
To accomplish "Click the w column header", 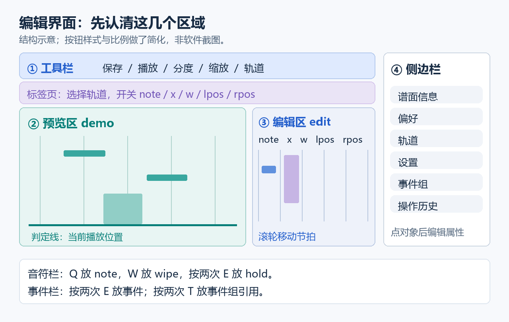I will tap(304, 140).
